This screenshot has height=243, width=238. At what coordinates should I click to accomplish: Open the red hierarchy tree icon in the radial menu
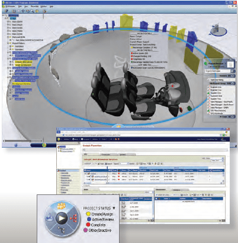tap(74, 218)
